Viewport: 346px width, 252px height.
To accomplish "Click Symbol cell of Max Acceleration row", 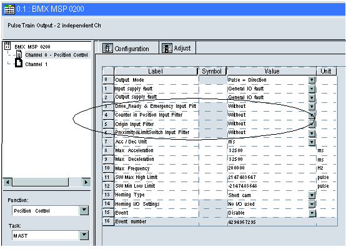I will 212,150.
